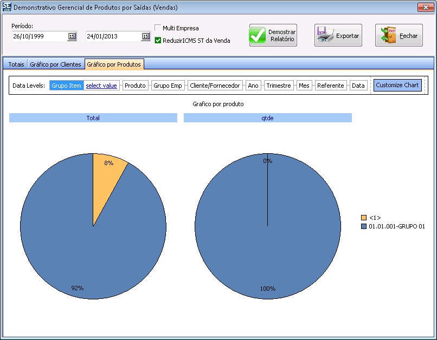Click the green checkmark Demonstrar Relatório icon
The image size is (437, 340).
(x=258, y=35)
